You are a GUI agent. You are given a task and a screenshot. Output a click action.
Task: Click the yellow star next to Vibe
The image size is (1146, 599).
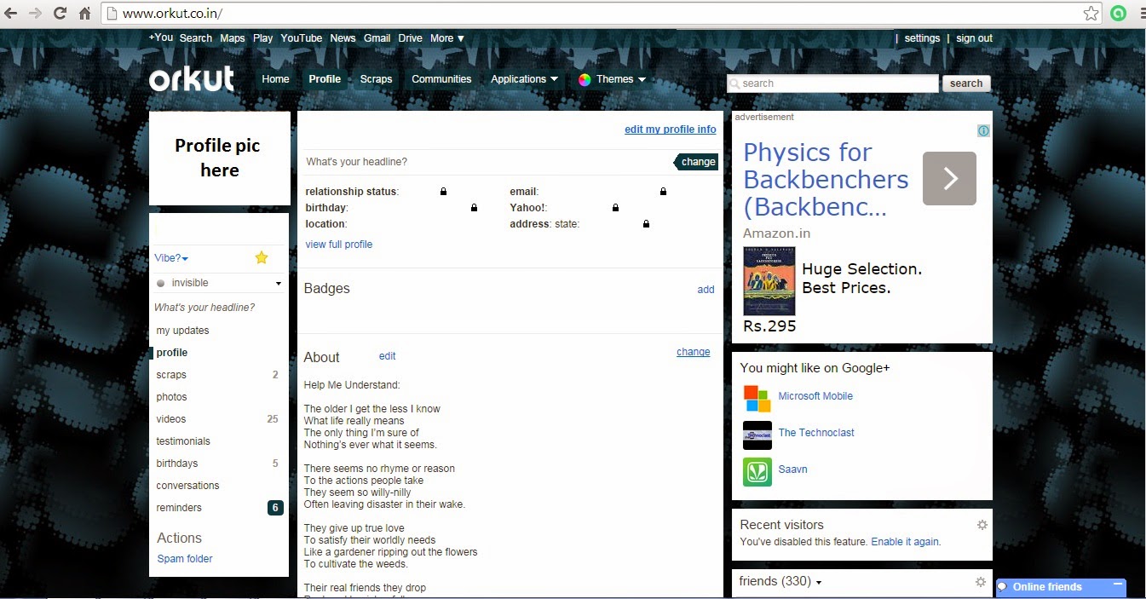pyautogui.click(x=262, y=257)
